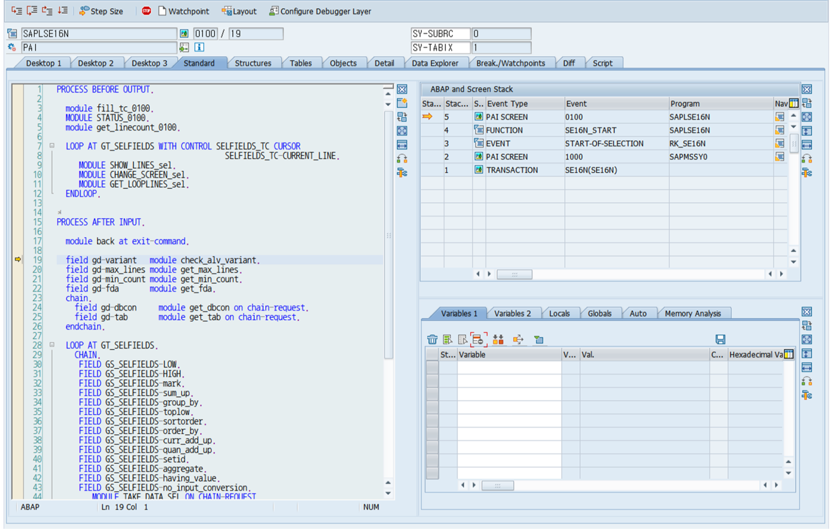
Task: Click first empty Variable name cell
Action: 509,367
